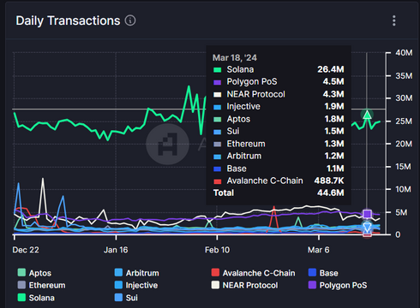Click the Jan 16 x-axis label

(x=116, y=250)
